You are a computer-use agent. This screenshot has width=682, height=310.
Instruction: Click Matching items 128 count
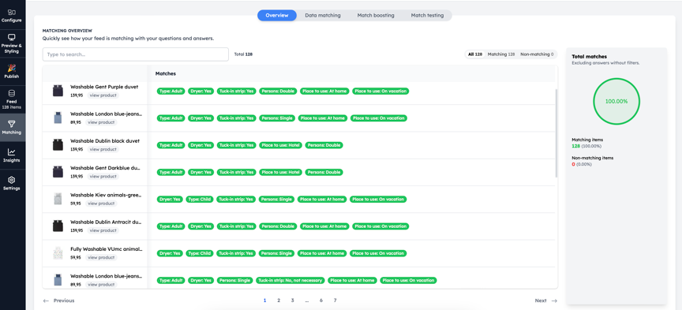point(575,146)
